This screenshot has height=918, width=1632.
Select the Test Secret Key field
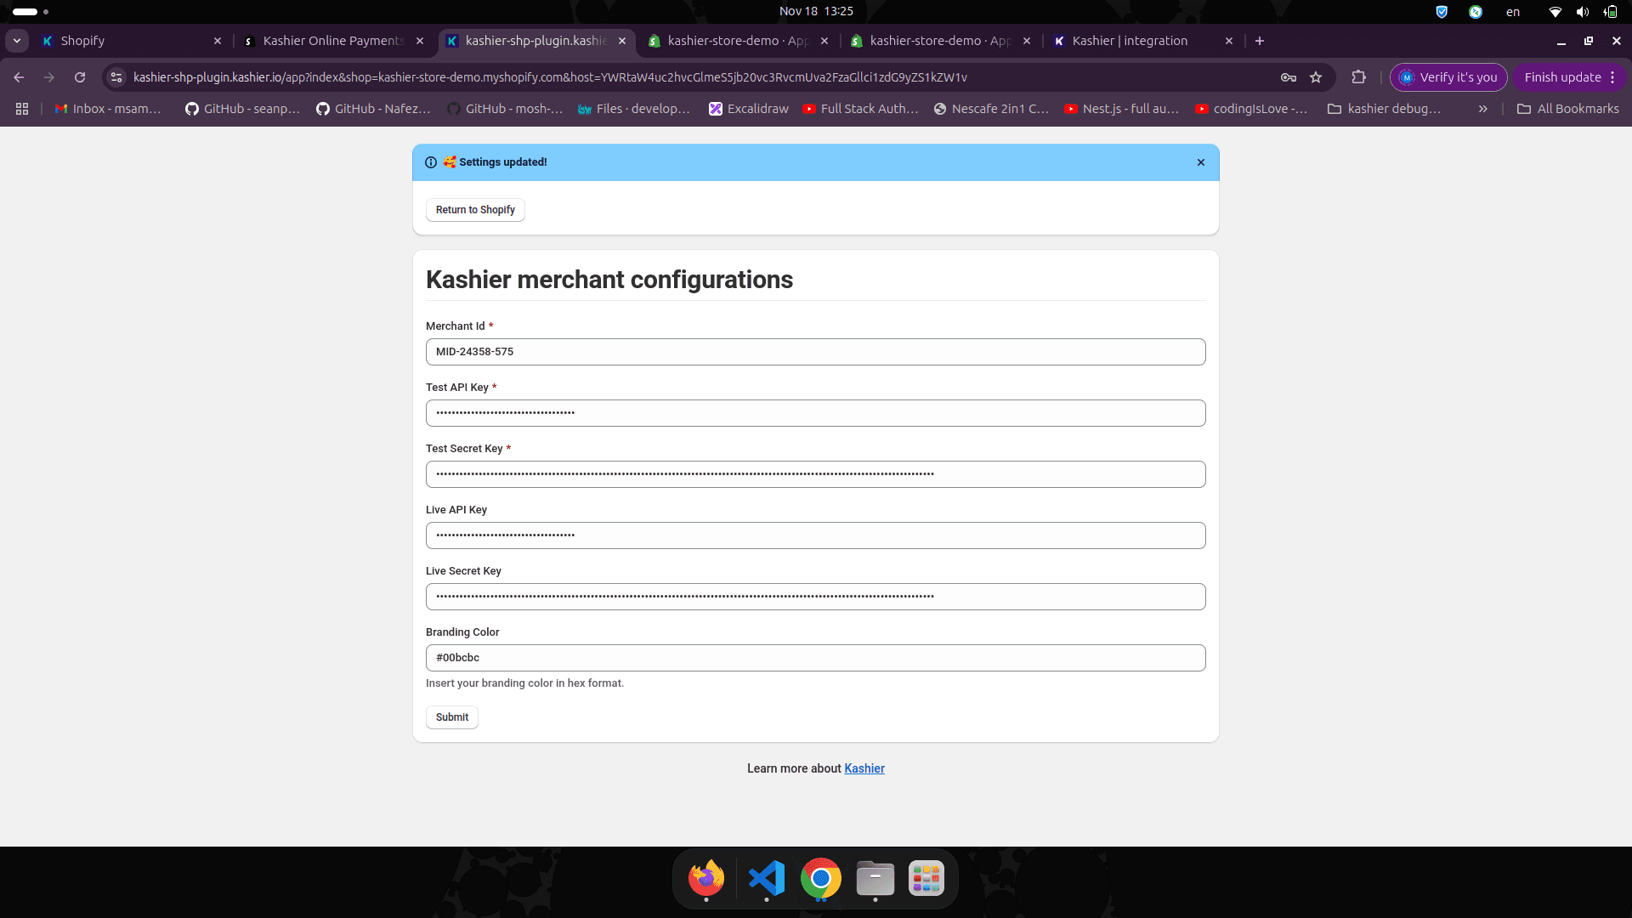click(815, 474)
